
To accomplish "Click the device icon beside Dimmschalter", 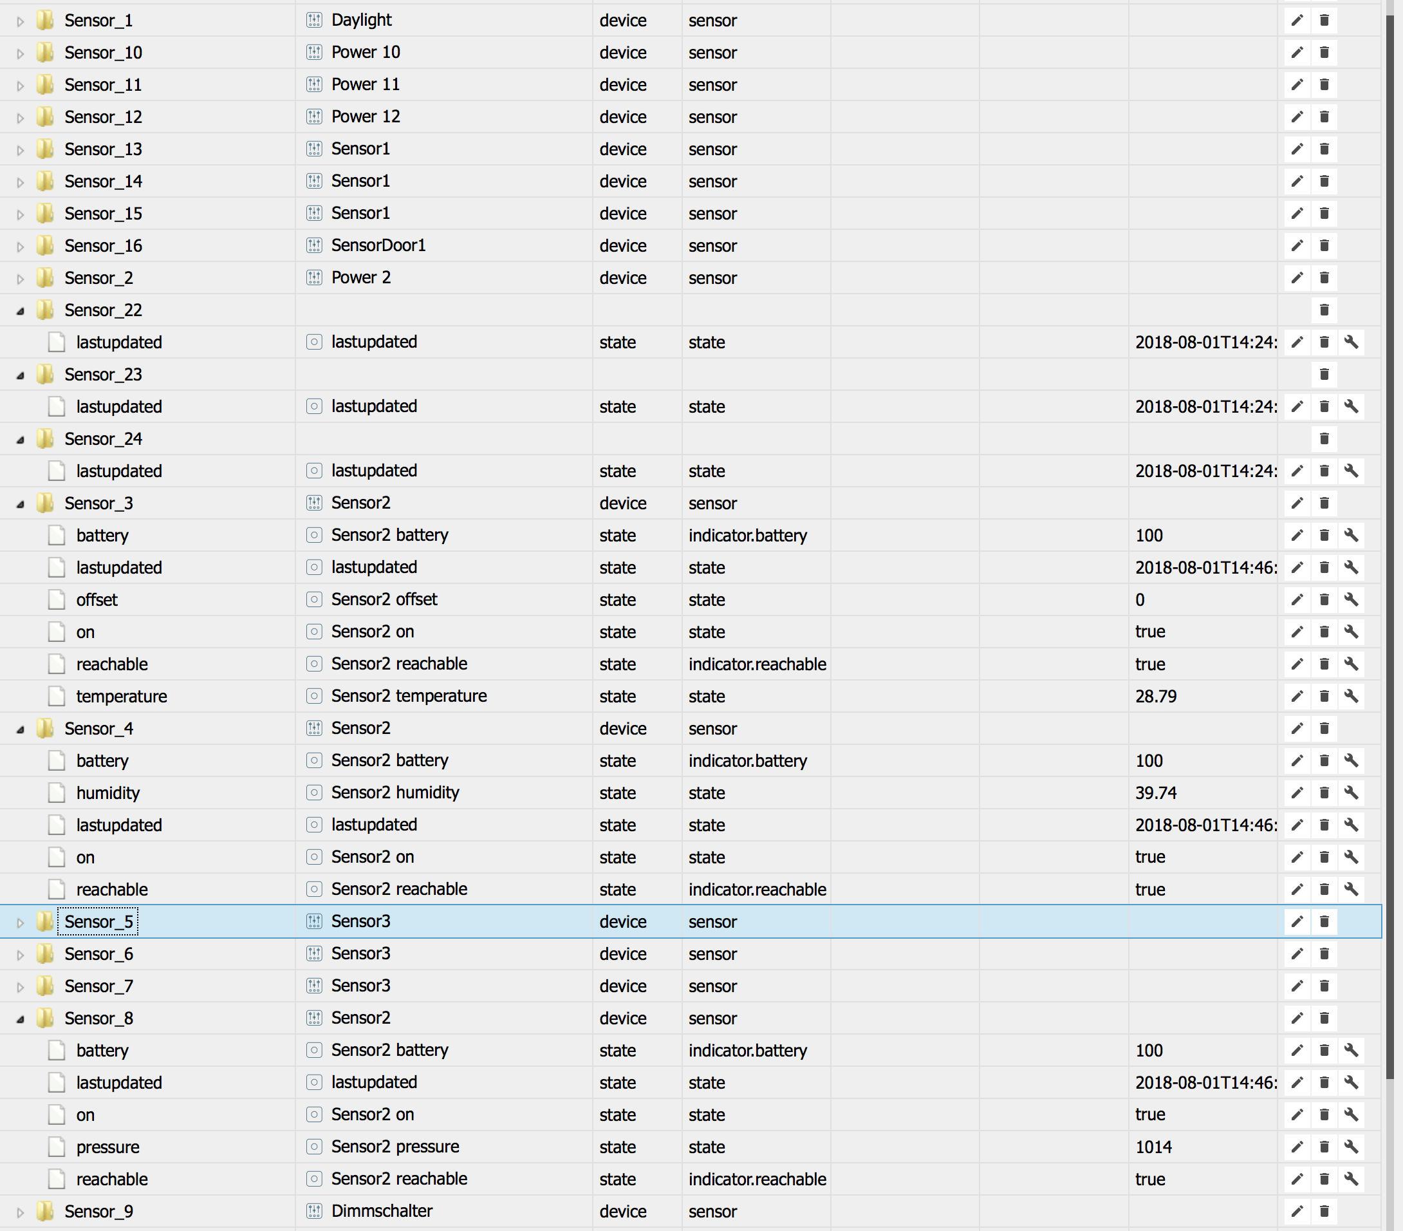I will click(314, 1212).
